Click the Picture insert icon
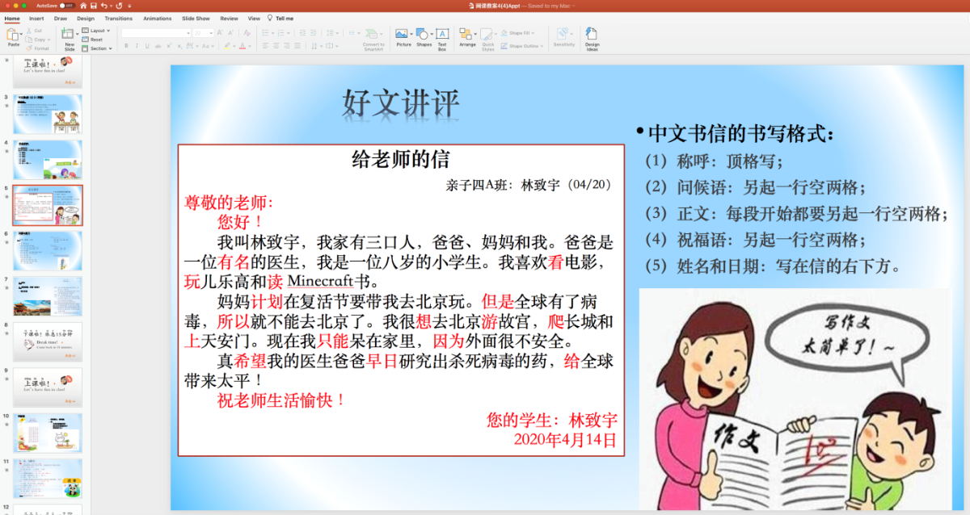This screenshot has width=970, height=515. pyautogui.click(x=403, y=35)
